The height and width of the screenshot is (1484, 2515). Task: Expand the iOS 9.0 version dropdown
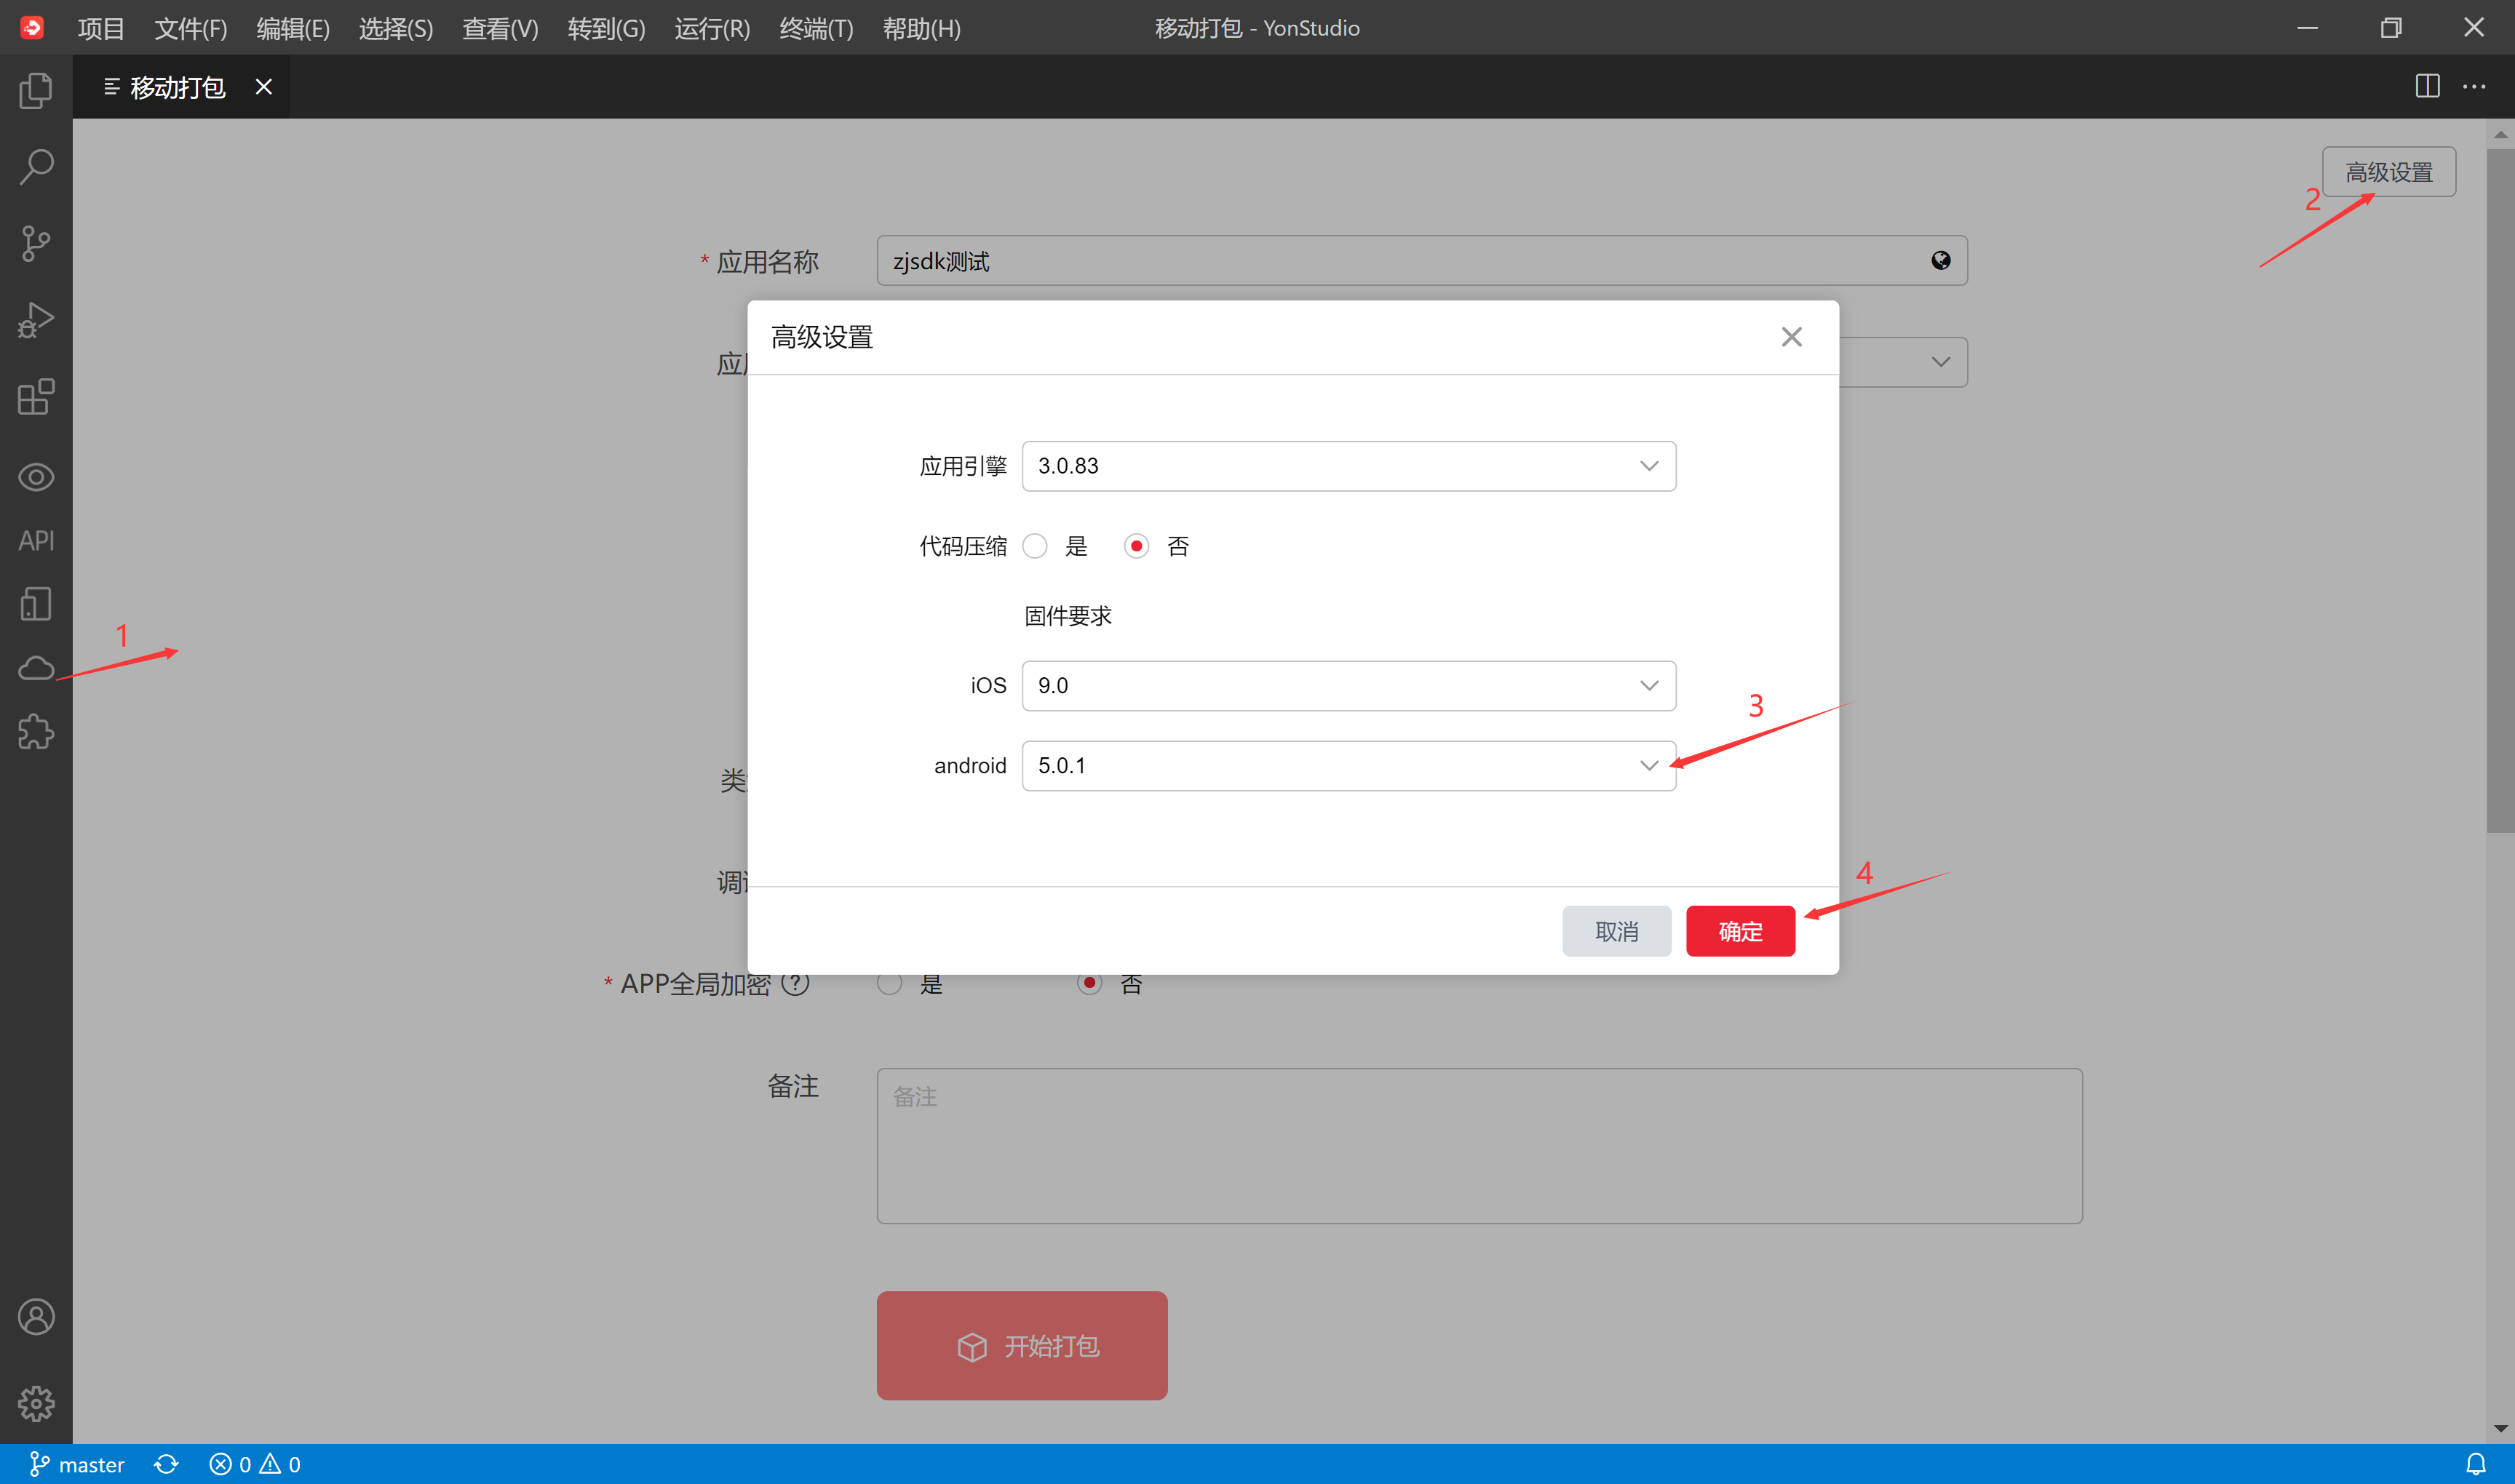1348,686
